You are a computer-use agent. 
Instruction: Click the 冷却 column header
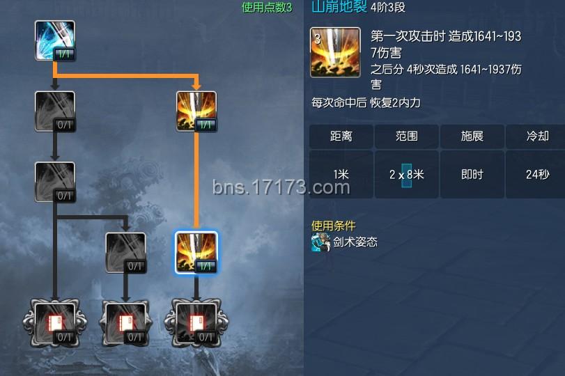(536, 136)
